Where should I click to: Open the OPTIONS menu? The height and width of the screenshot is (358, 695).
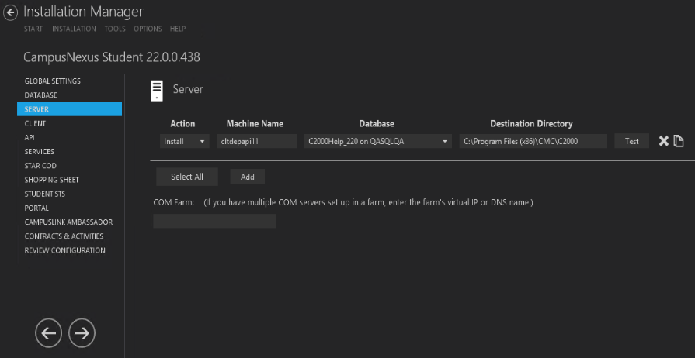tap(148, 29)
